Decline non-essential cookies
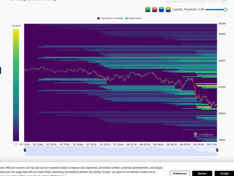 point(202,174)
